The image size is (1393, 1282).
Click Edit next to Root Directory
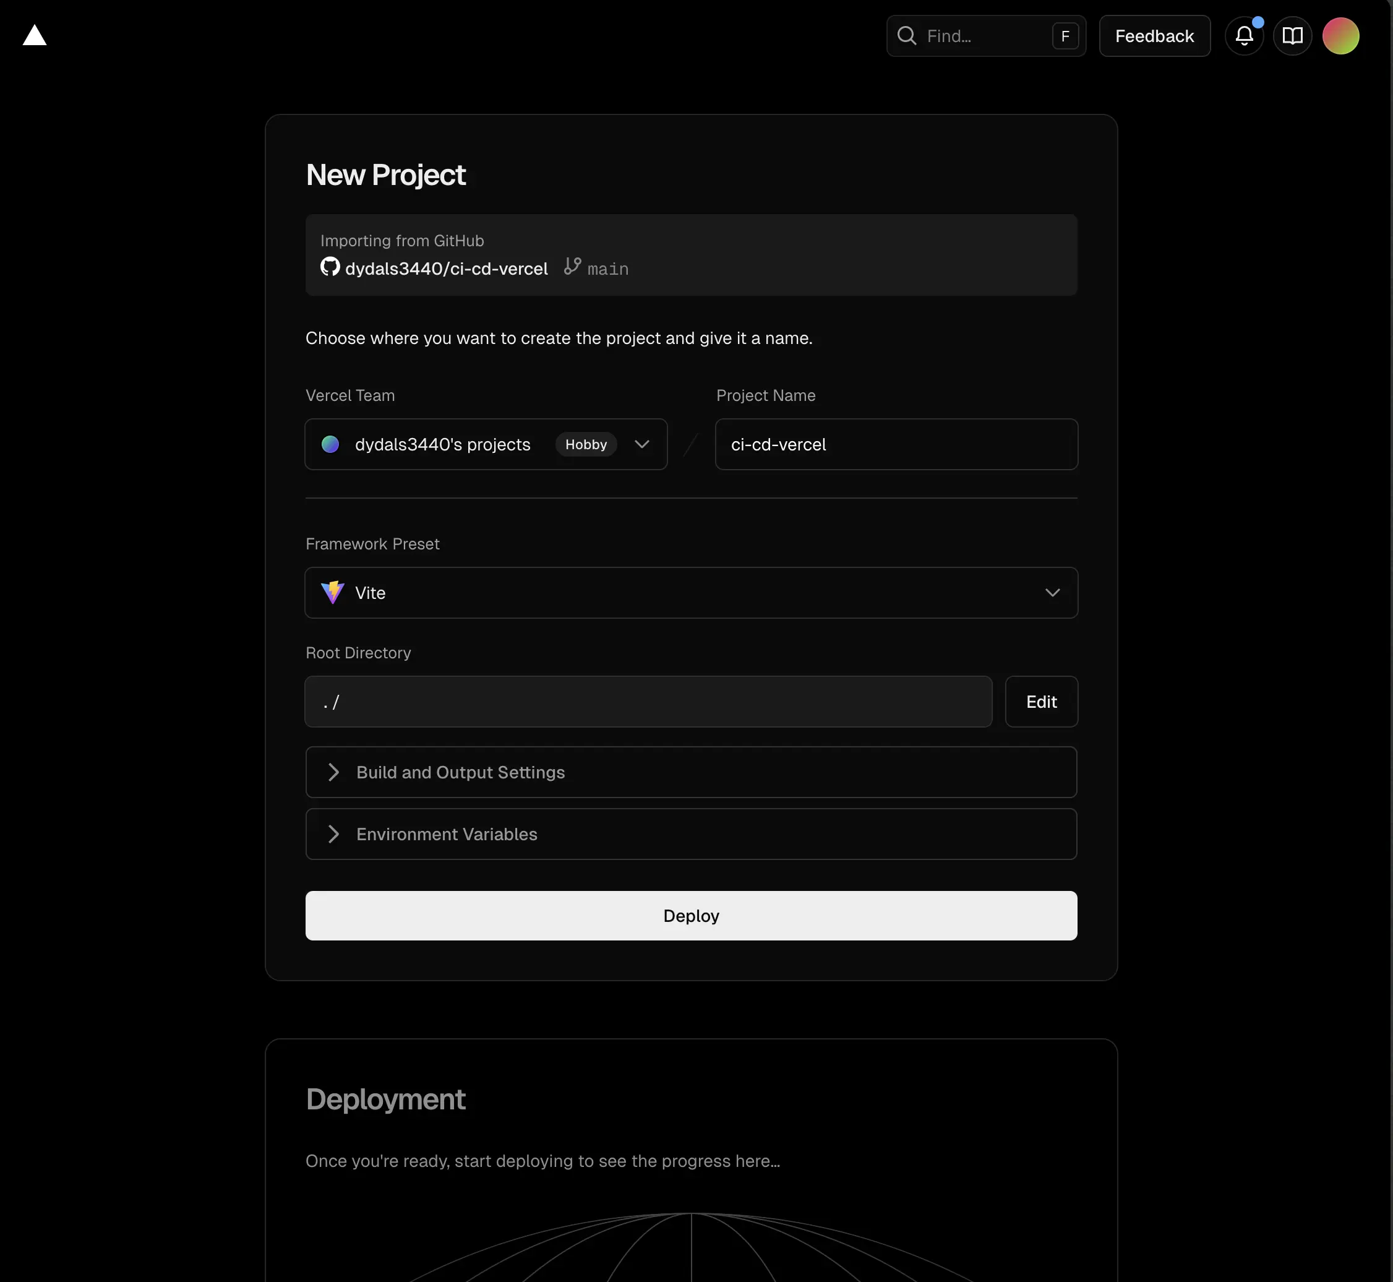tap(1041, 702)
